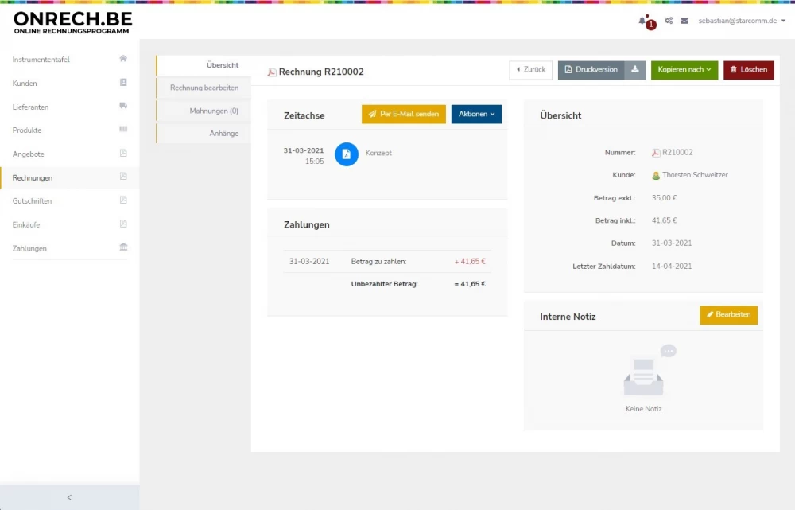The height and width of the screenshot is (510, 795).
Task: Click Bearbeiten for the internal note
Action: tap(728, 315)
